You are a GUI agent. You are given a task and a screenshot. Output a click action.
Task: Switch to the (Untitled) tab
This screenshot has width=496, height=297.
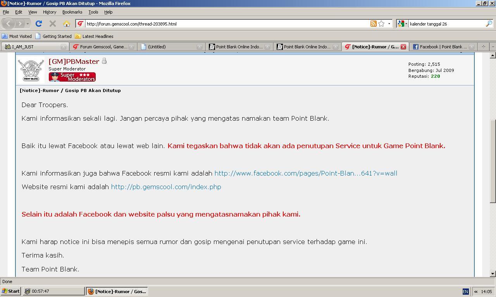click(171, 46)
